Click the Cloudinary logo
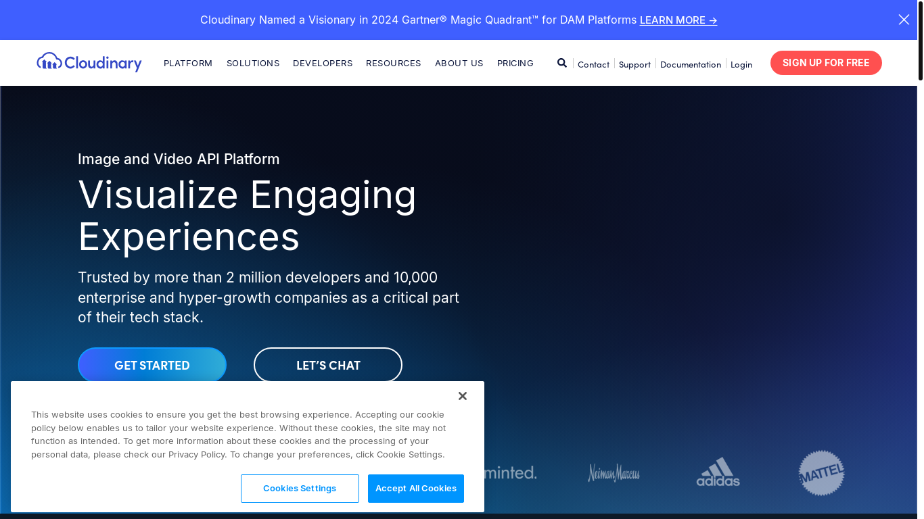This screenshot has width=924, height=519. (89, 62)
